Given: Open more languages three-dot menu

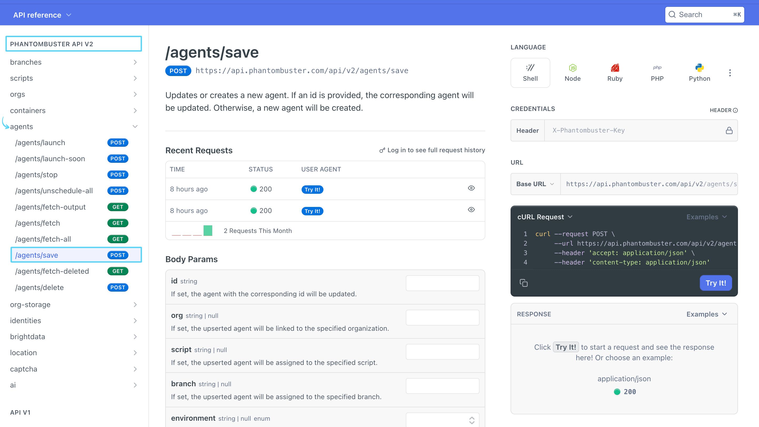Looking at the screenshot, I should tap(730, 73).
